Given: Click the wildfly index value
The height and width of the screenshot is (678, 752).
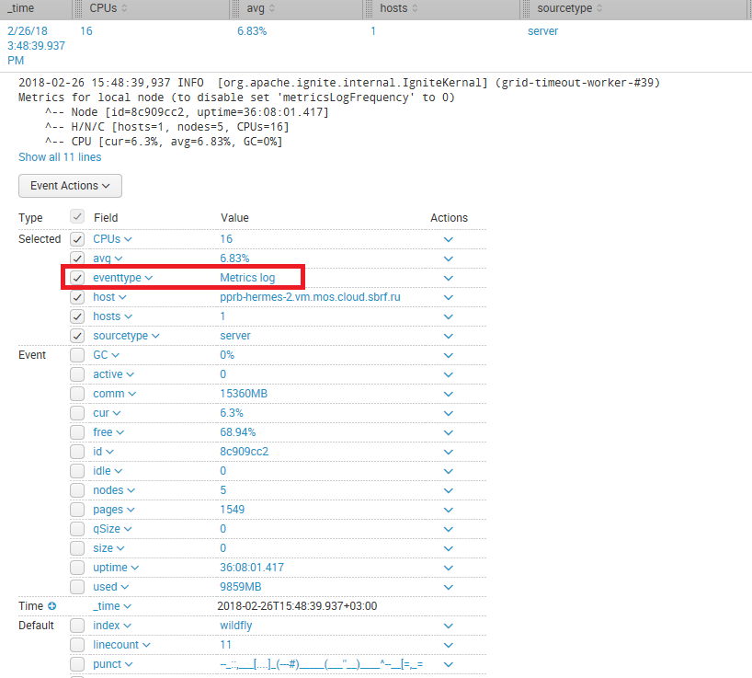Looking at the screenshot, I should coord(235,626).
